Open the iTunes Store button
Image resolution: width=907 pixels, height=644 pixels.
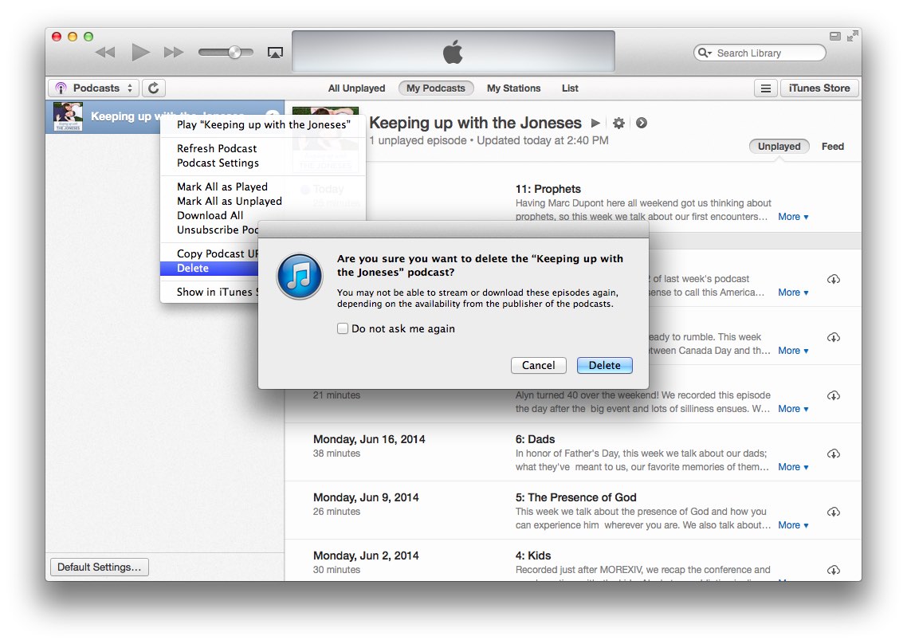click(819, 88)
